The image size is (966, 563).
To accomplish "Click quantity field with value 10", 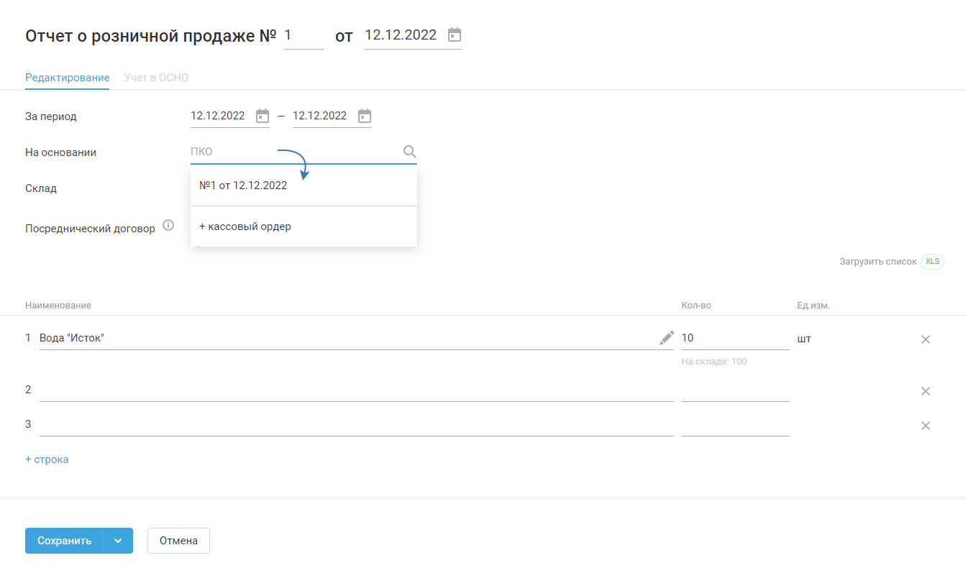I will pos(735,338).
